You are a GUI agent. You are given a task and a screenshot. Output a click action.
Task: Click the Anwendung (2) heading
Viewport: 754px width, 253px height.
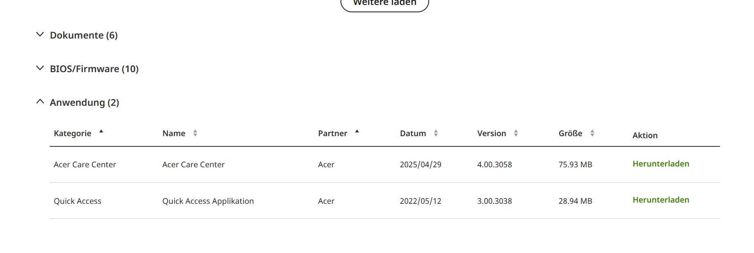click(x=85, y=103)
